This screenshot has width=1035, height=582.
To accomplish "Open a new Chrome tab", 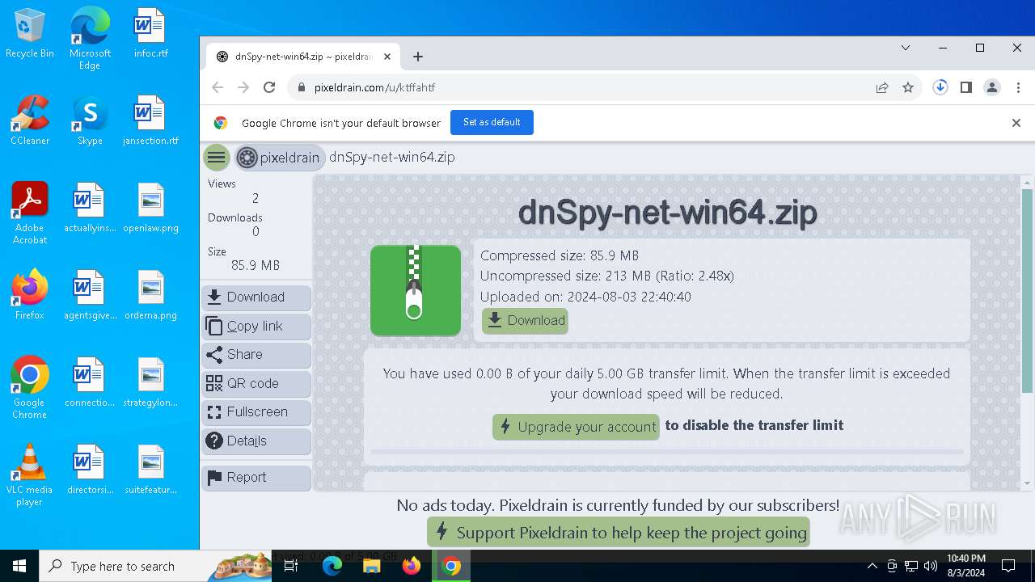I will coord(418,57).
